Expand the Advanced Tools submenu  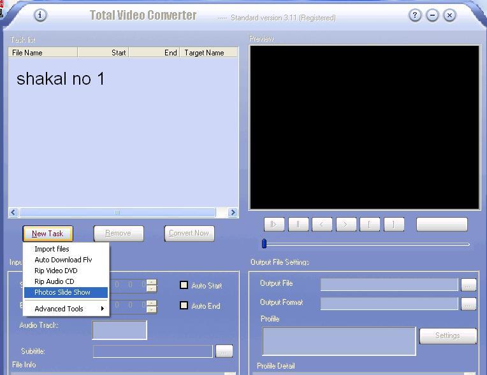pos(66,309)
